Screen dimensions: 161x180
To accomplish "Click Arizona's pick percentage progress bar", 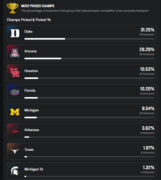I will pos(89,58).
